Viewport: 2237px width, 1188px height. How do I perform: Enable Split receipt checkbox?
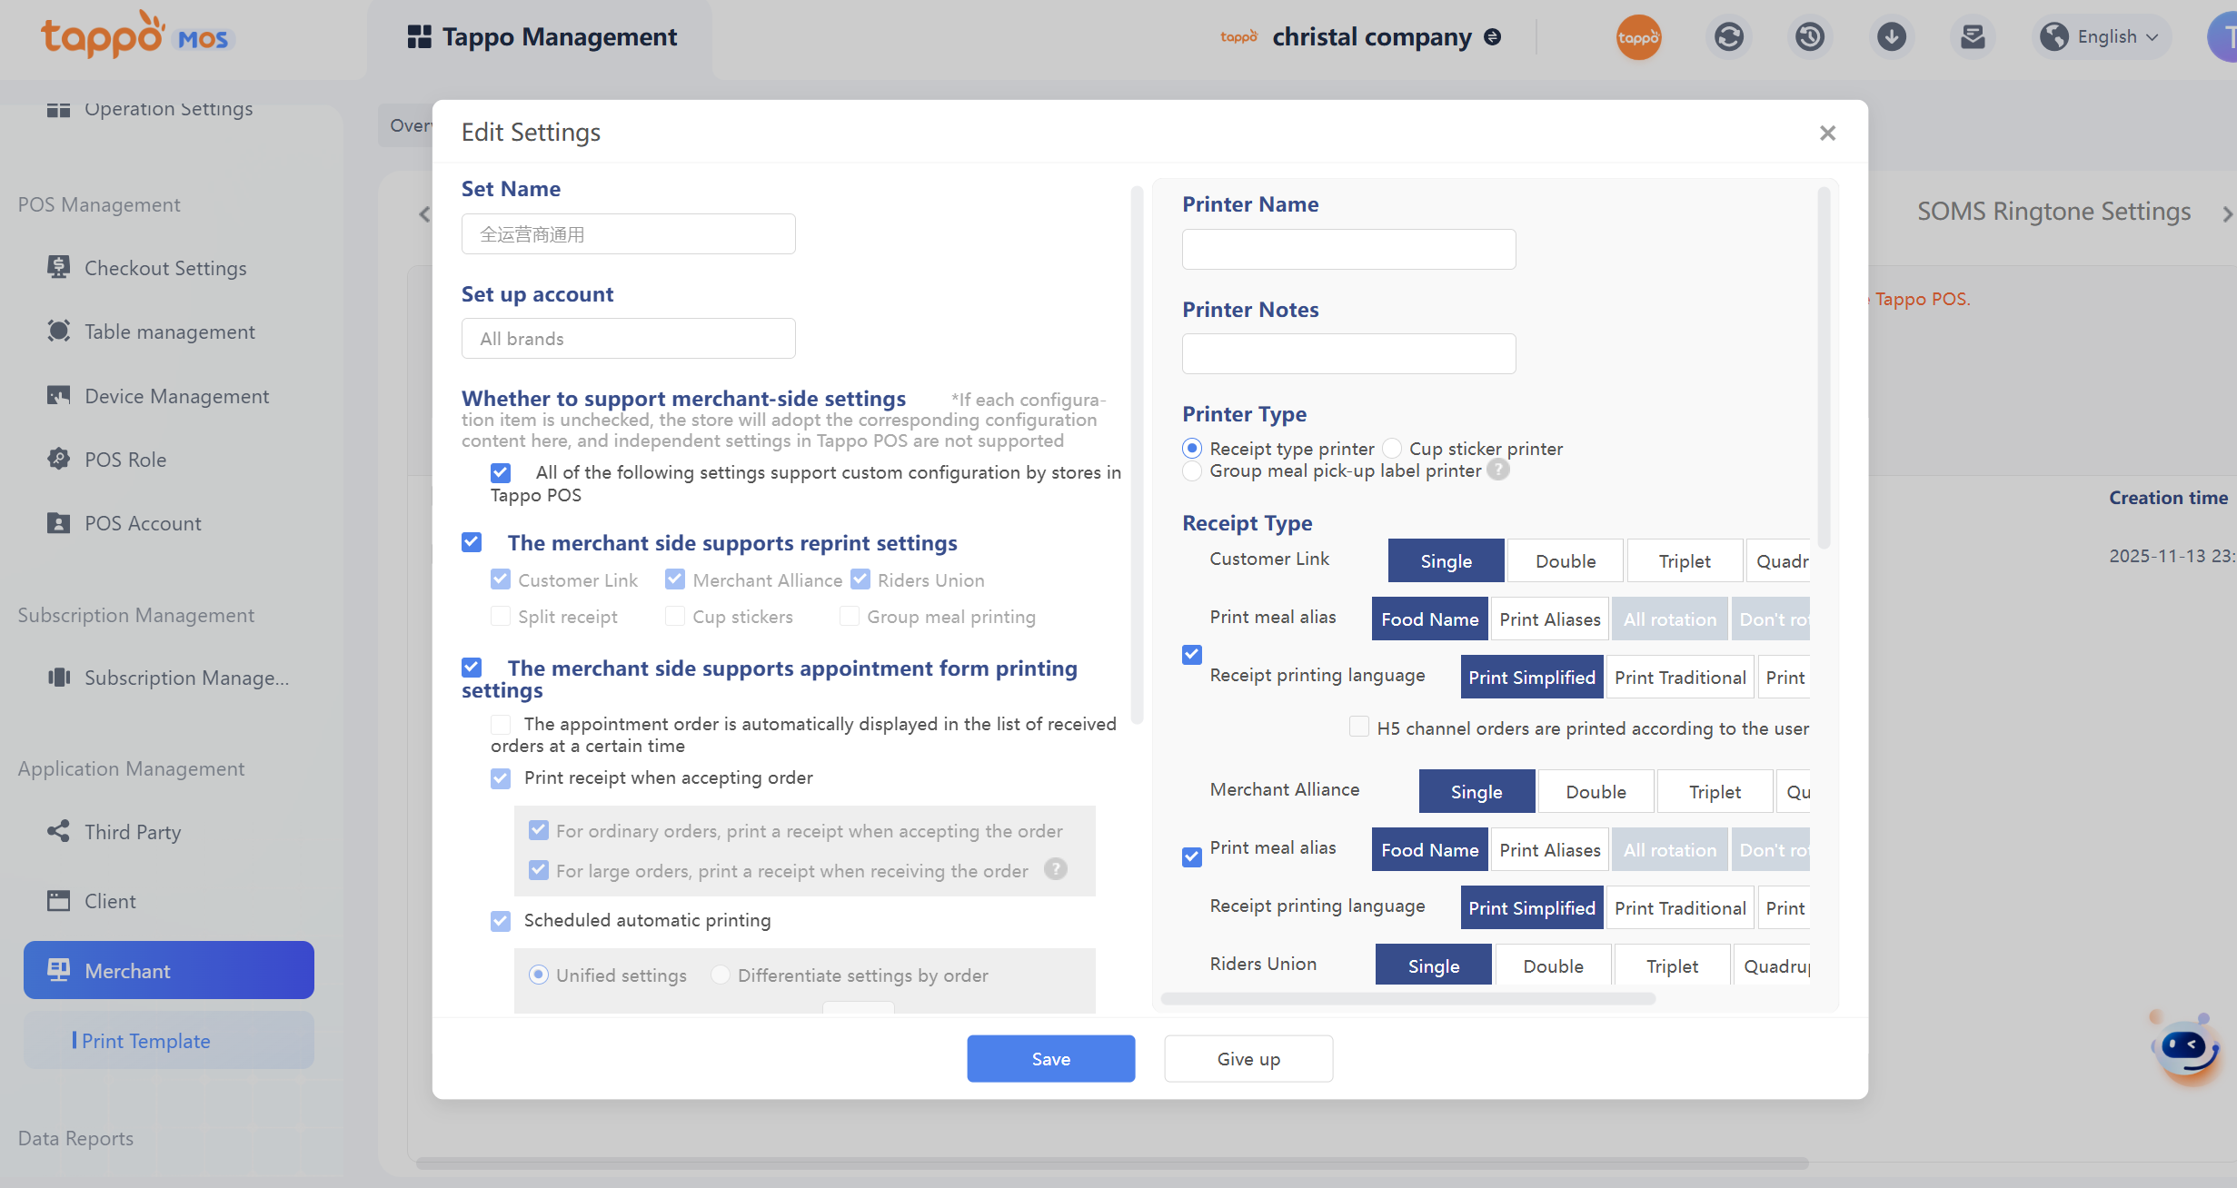point(501,617)
